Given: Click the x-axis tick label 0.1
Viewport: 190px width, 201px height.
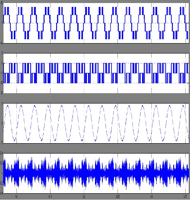Looking at the screenshot, I should pos(16,197).
